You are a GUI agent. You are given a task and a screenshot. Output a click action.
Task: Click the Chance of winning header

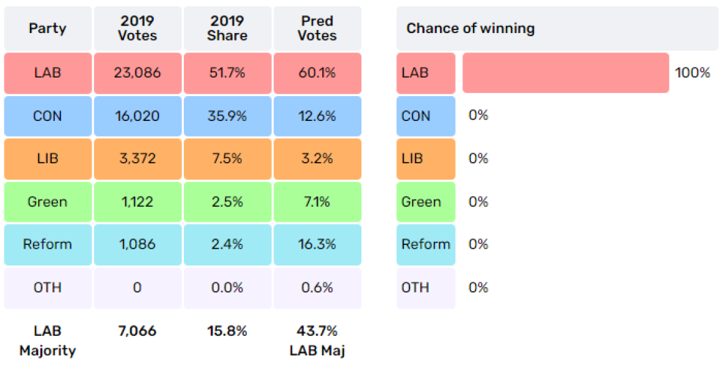coord(470,29)
